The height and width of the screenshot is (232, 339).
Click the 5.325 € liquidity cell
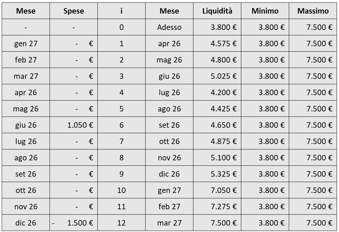[x=223, y=174]
